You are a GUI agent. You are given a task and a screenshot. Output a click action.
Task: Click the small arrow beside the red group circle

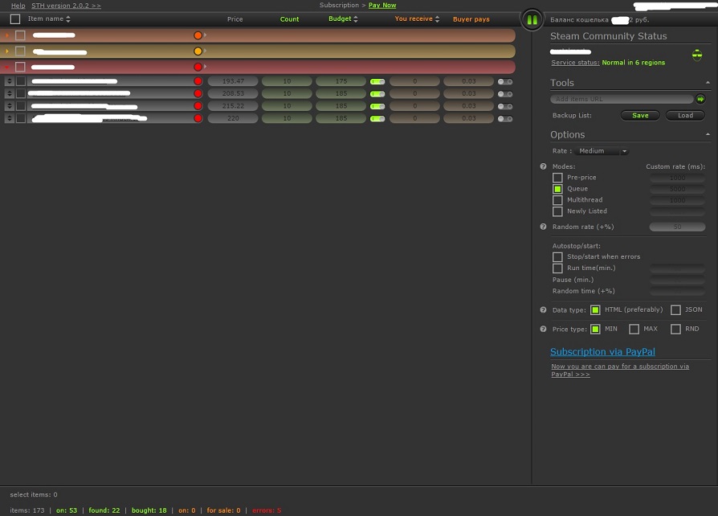pos(205,67)
